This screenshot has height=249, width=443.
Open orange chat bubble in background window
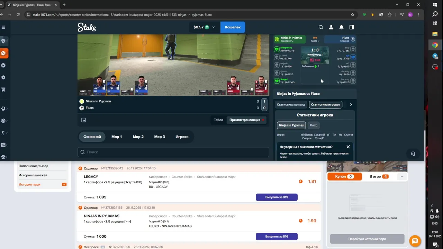click(x=415, y=241)
